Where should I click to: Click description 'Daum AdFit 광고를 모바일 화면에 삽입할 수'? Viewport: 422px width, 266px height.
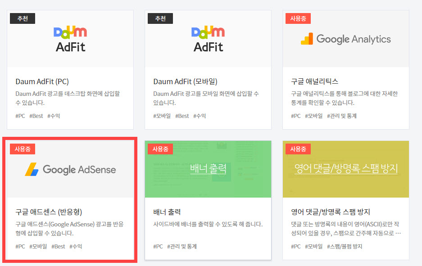click(x=206, y=94)
